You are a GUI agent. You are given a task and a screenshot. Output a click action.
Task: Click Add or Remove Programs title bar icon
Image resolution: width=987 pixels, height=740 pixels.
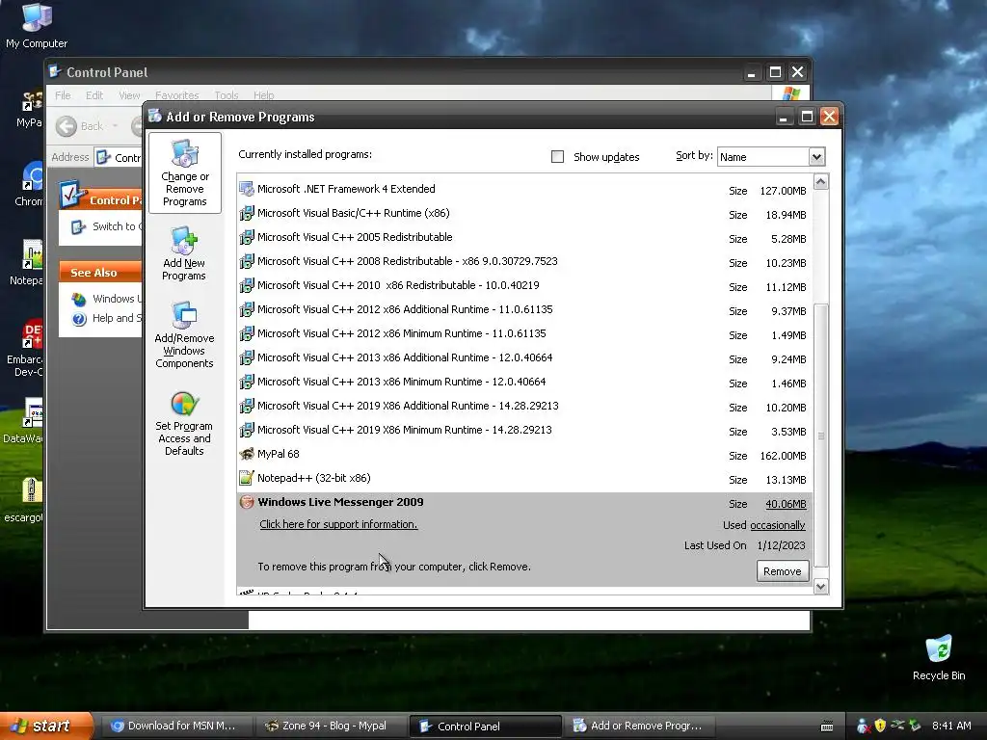tap(155, 116)
